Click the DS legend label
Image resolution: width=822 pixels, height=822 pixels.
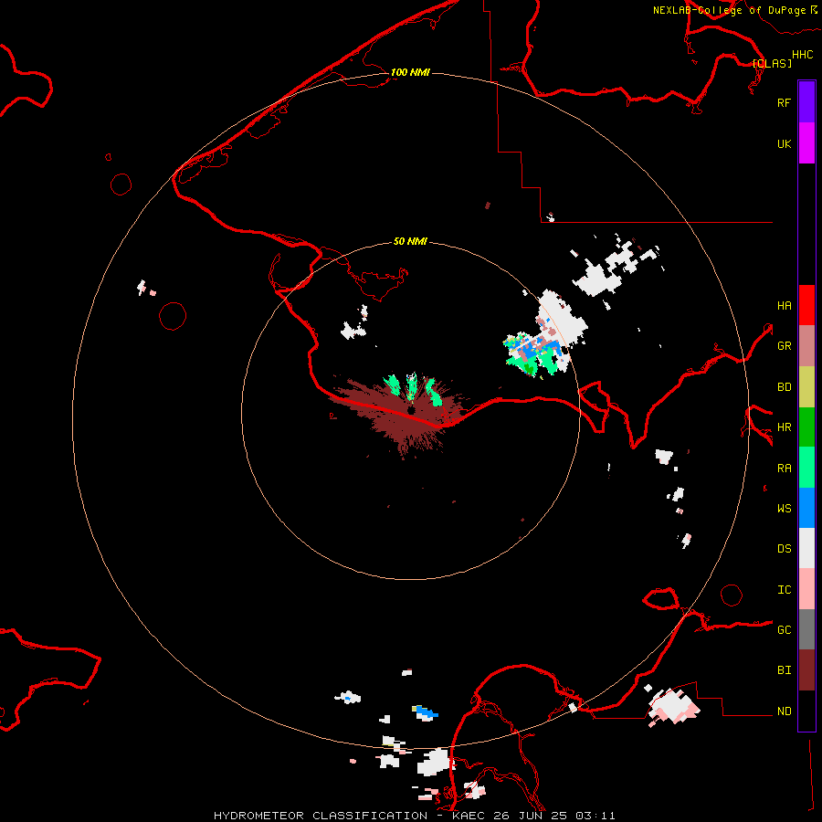[x=784, y=548]
